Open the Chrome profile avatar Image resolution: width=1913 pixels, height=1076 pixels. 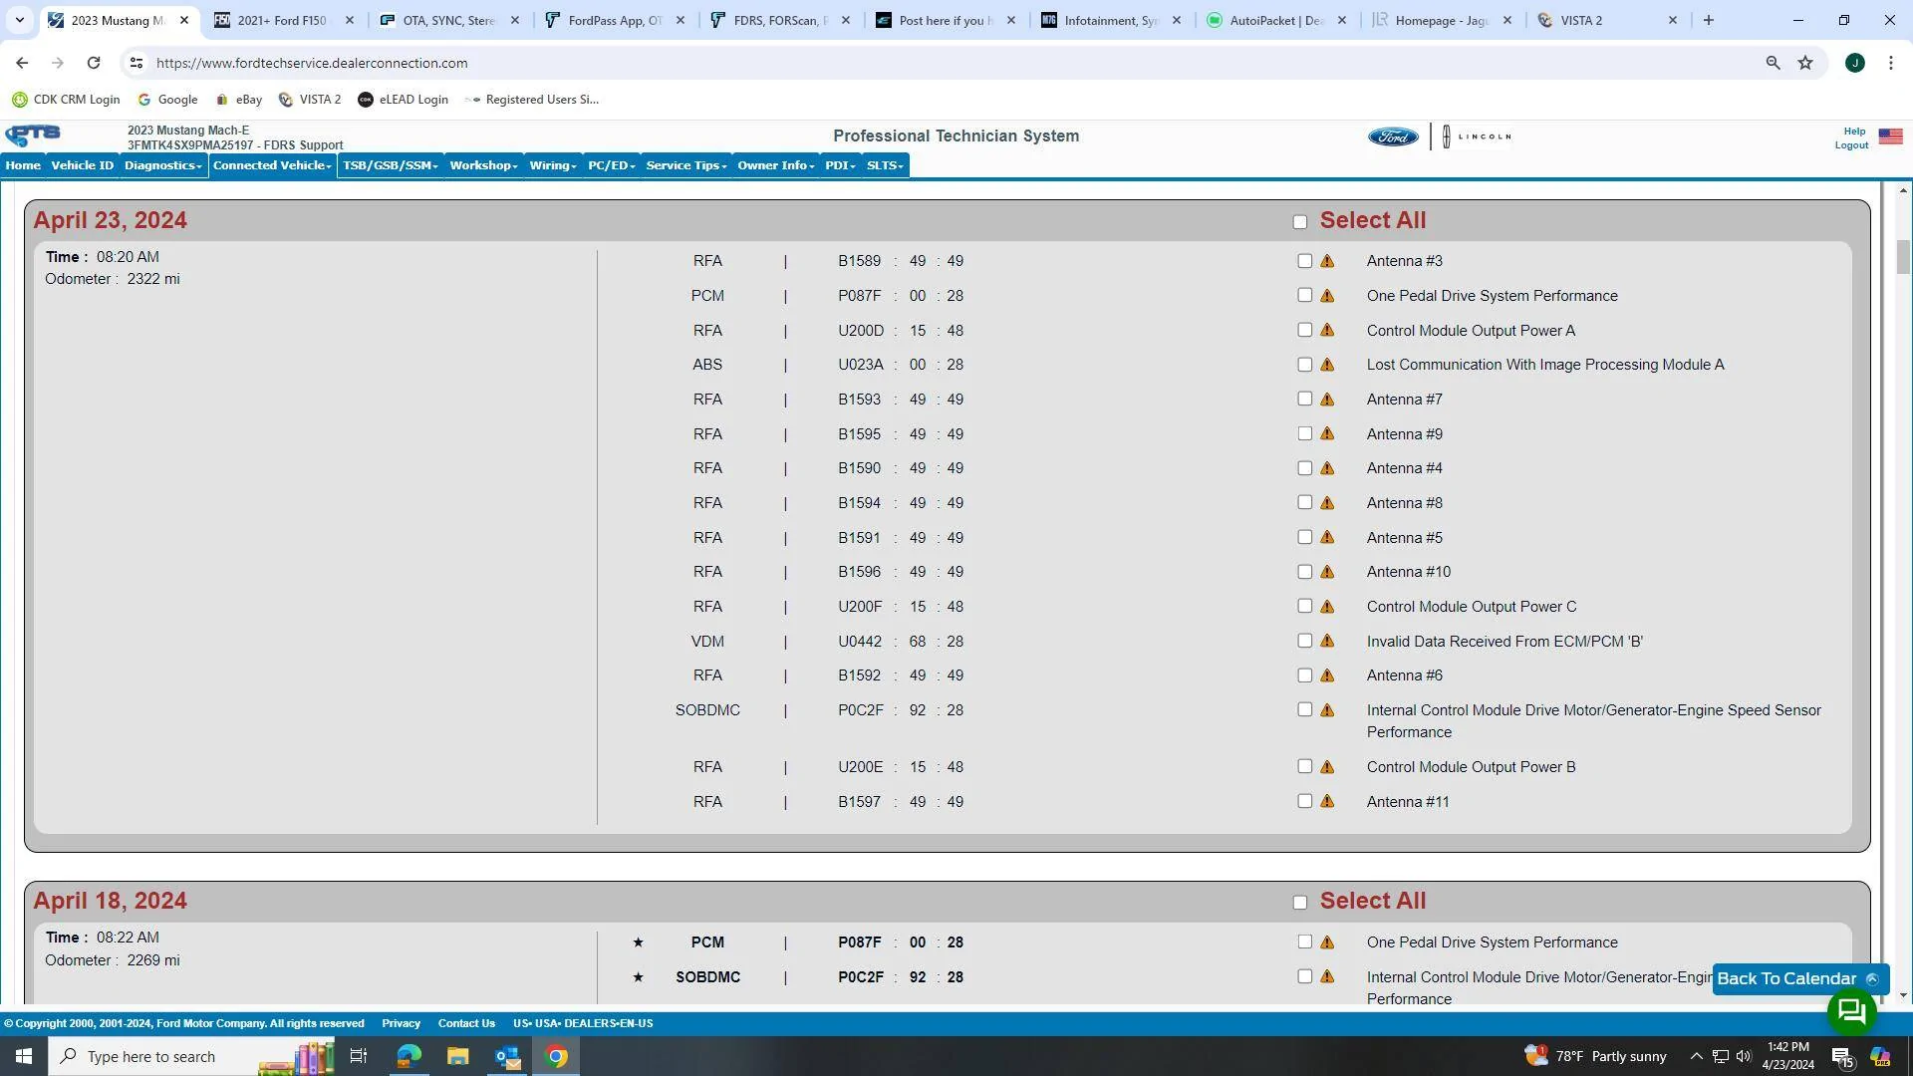click(1855, 63)
